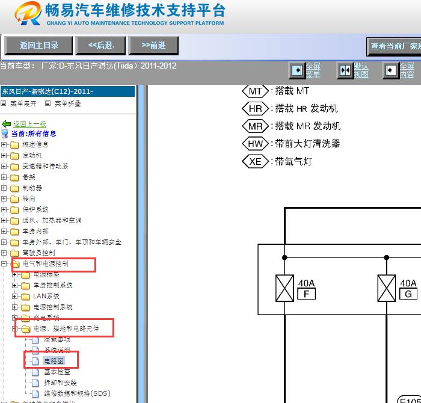The height and width of the screenshot is (403, 421).
Task: Click the 驾驶员控制 folder icon
Action: [x=14, y=253]
